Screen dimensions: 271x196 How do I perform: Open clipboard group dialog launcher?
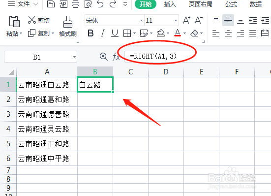point(78,42)
